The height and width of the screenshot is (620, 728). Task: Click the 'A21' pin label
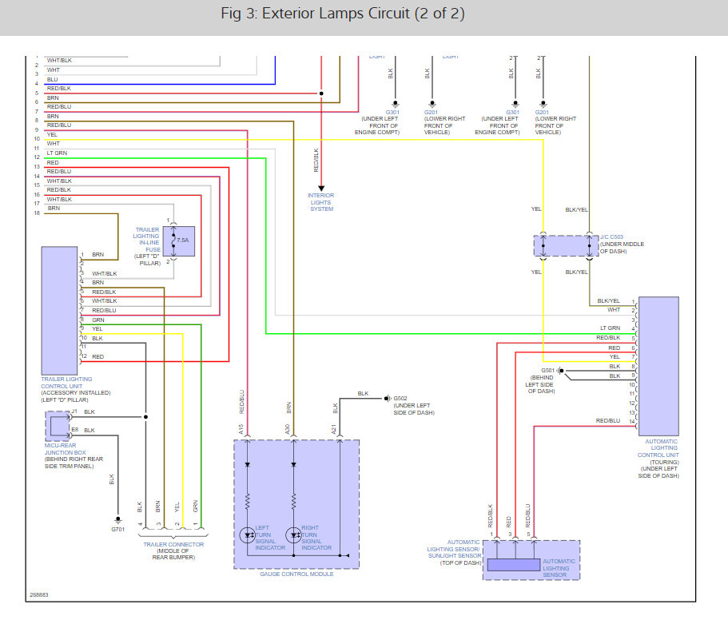[333, 429]
